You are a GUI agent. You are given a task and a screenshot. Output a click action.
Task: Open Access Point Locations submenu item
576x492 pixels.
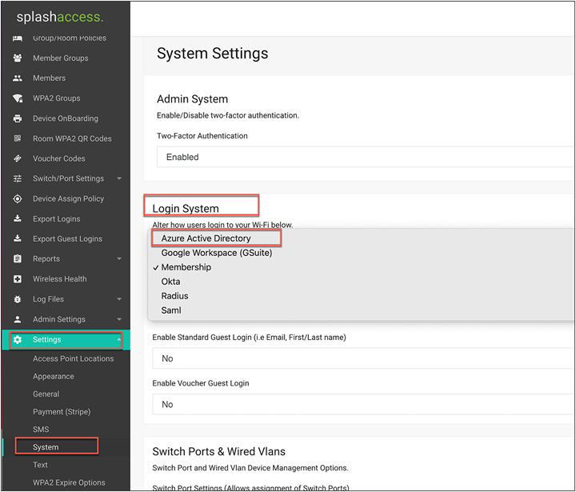(x=74, y=358)
